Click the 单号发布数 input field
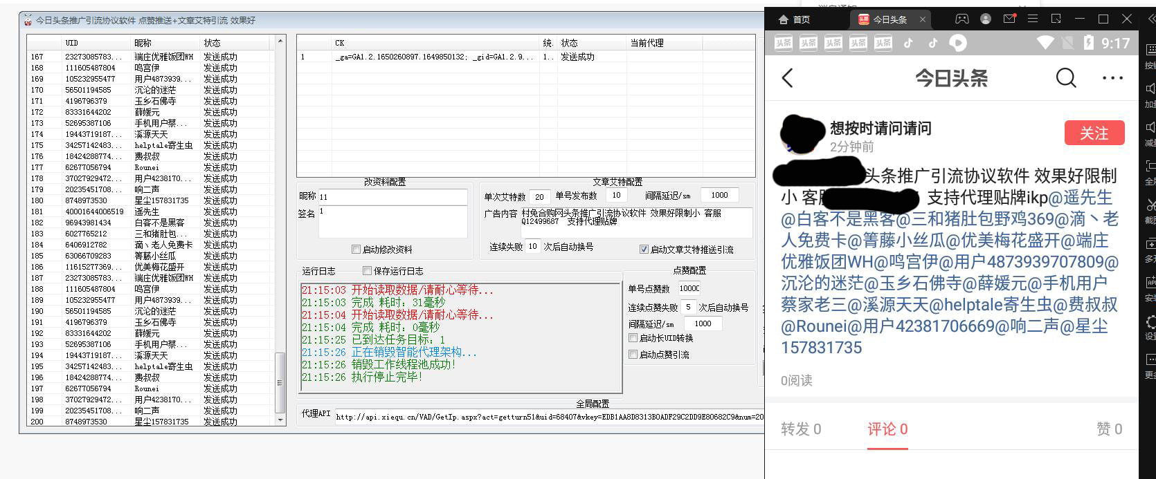This screenshot has height=479, width=1156. pyautogui.click(x=616, y=196)
